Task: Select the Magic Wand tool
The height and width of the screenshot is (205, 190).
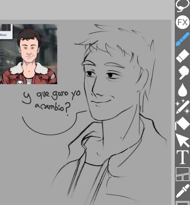Action: click(x=182, y=106)
